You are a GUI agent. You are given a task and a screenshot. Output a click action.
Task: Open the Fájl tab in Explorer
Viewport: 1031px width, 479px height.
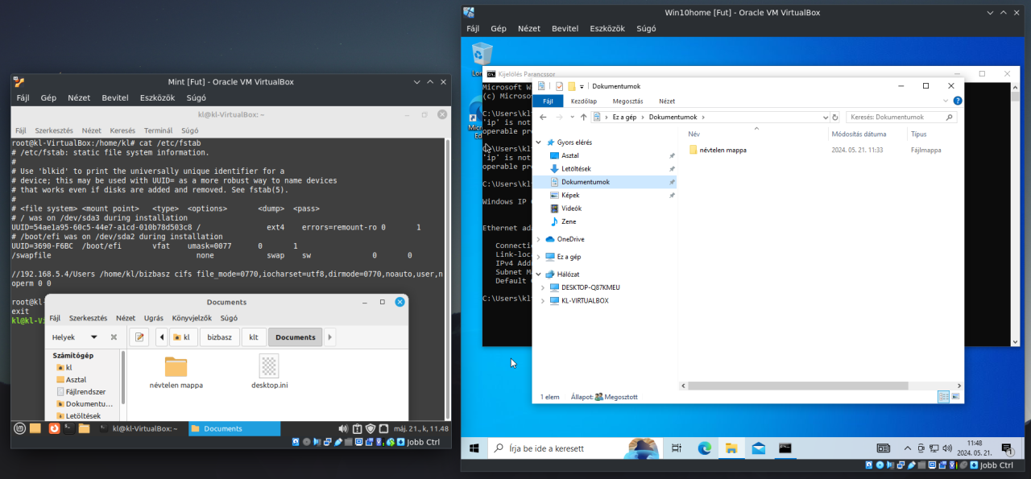pos(548,101)
